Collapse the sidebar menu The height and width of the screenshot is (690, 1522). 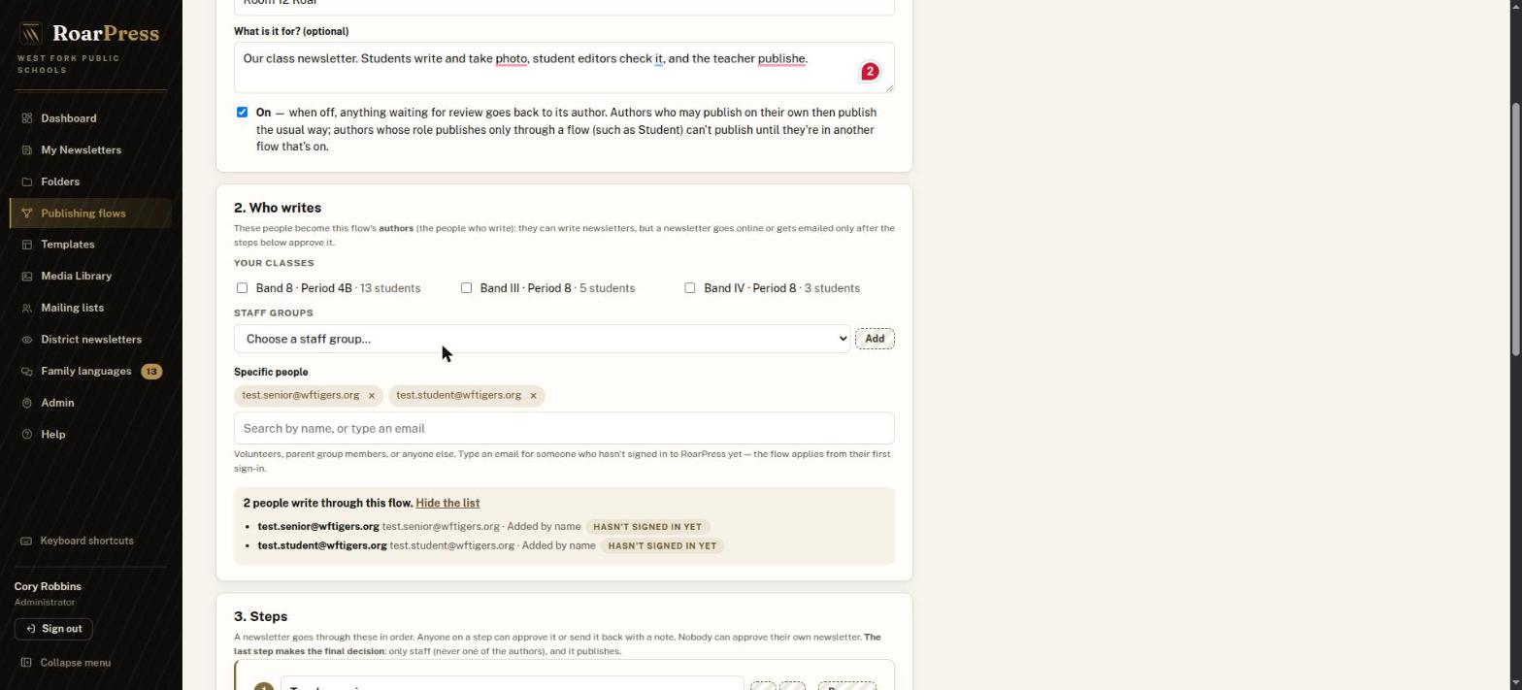point(75,663)
